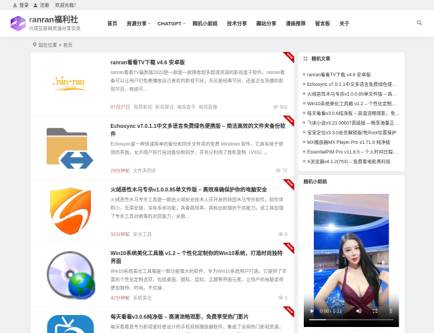Click the location pin breadcrumb icon

point(35,45)
